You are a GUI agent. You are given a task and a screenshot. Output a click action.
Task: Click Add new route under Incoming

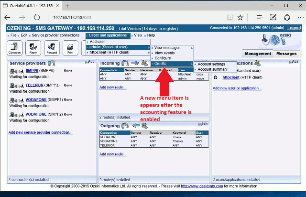113,88
